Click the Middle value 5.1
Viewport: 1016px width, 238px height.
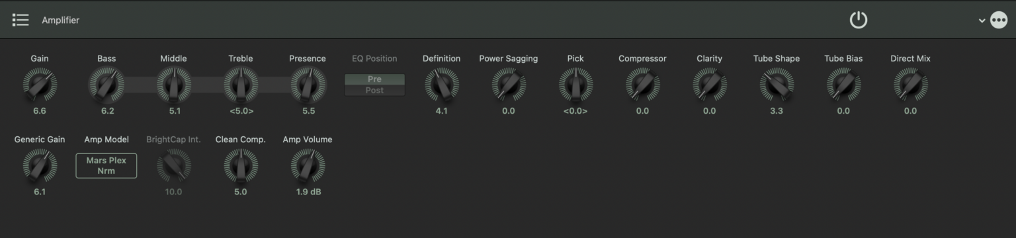coord(174,111)
